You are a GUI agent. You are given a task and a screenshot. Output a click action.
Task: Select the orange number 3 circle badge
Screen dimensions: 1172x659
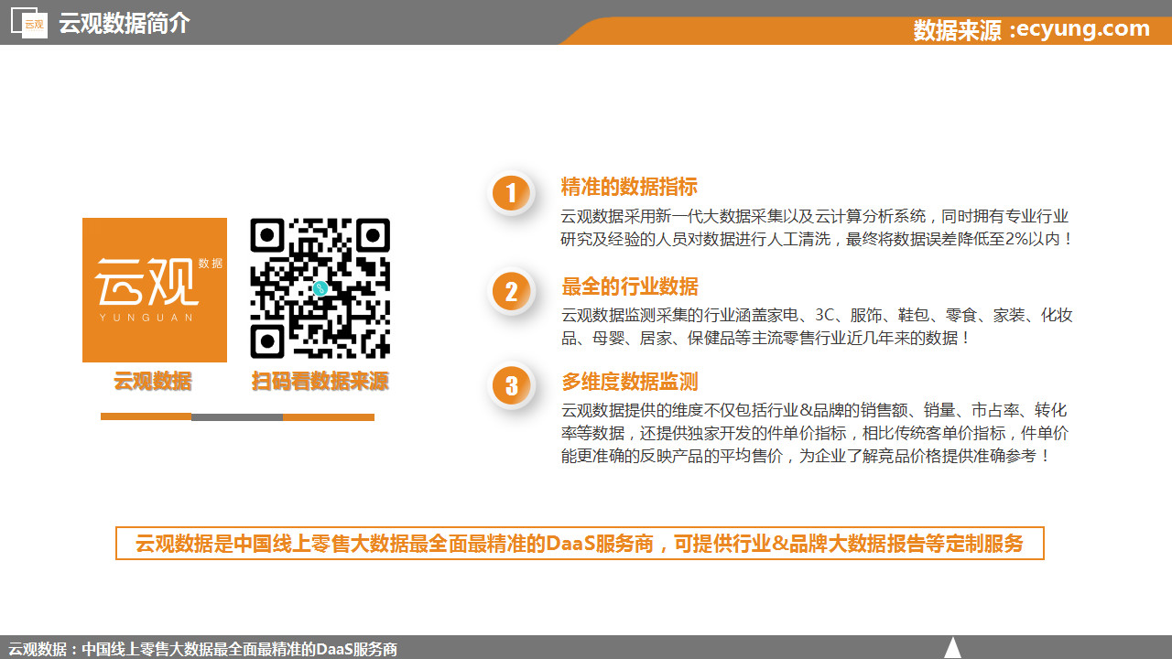click(510, 385)
